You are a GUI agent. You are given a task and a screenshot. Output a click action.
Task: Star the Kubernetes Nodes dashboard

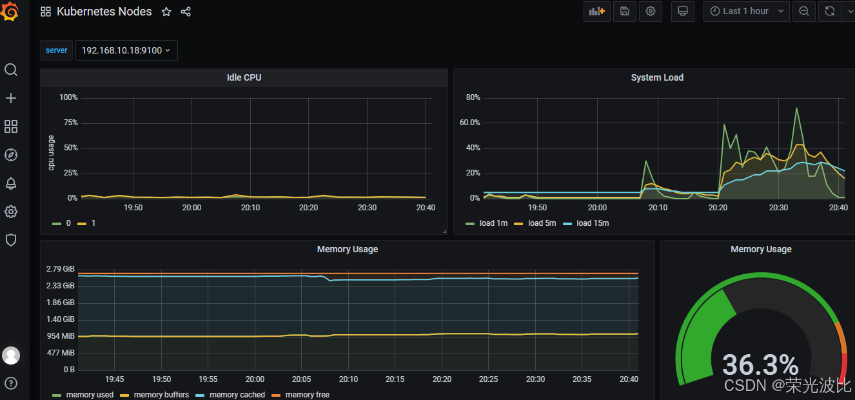coord(166,12)
